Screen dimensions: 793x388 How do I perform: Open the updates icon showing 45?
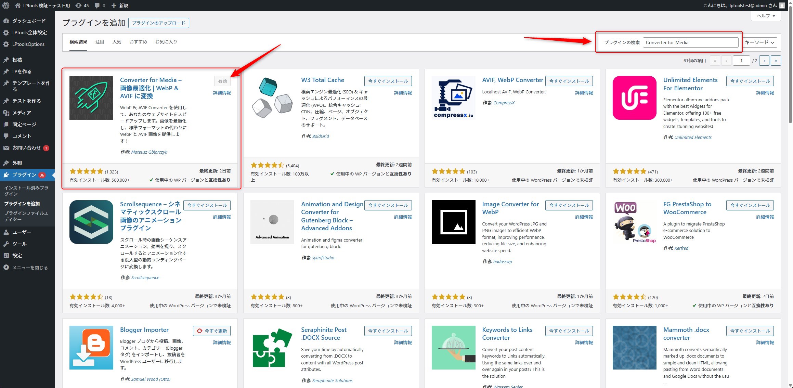[82, 5]
